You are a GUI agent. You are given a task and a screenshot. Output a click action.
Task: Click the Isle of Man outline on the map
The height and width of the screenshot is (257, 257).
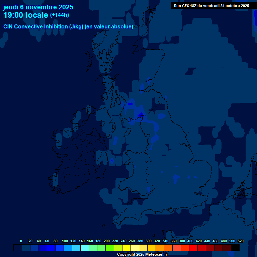pos(127,132)
